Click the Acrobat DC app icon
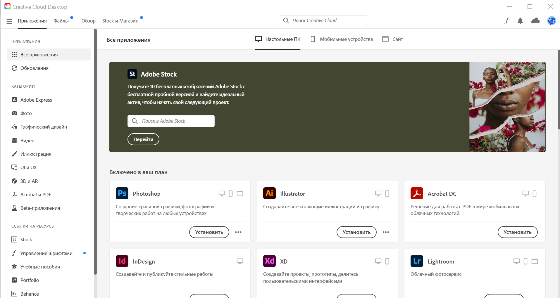Image resolution: width=560 pixels, height=298 pixels. pyautogui.click(x=417, y=193)
